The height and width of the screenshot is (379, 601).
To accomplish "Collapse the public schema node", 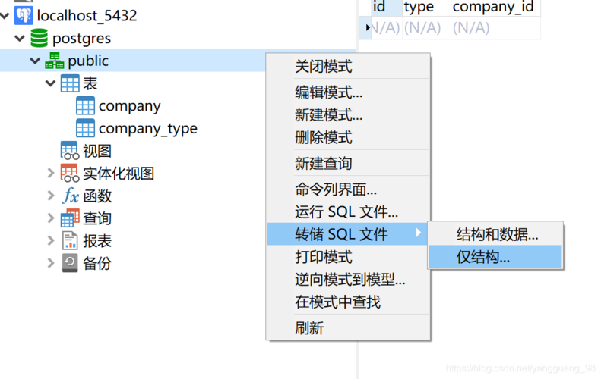I will point(35,61).
